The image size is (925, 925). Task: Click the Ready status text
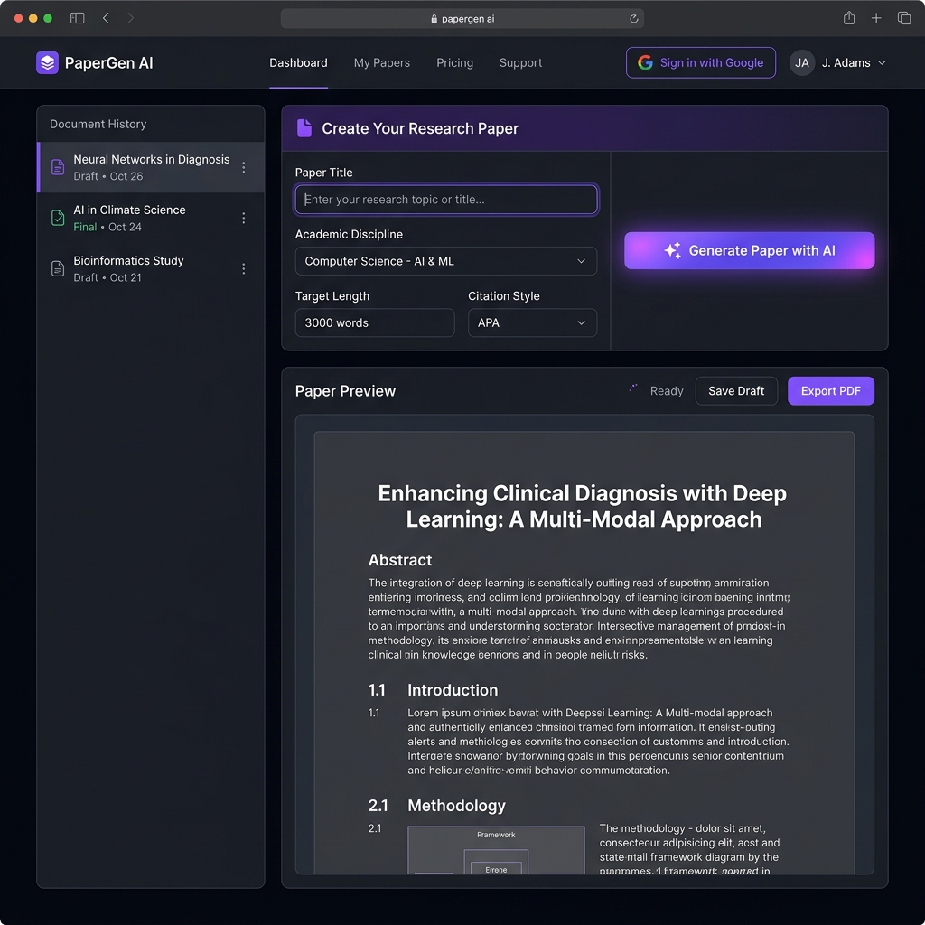[667, 390]
